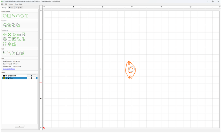This screenshot has height=133, width=221.
Task: Click the Offset Vector icon
Action: pos(5,39)
